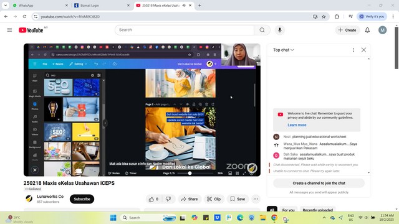399x224 pixels.
Task: Go to the YouTube home logo
Action: click(31, 30)
